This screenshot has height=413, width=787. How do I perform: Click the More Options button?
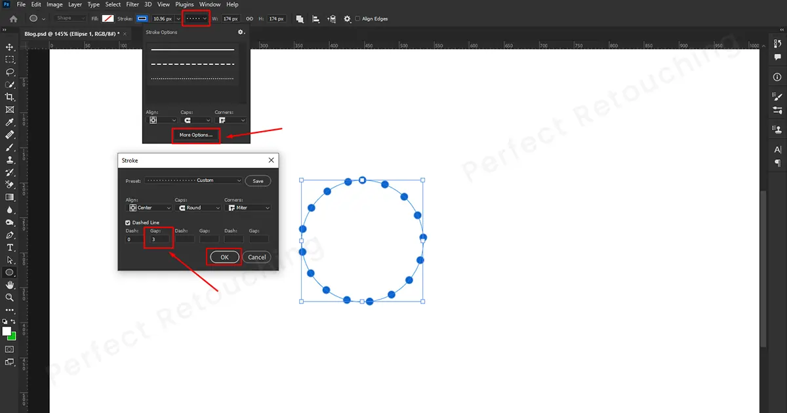(x=196, y=135)
